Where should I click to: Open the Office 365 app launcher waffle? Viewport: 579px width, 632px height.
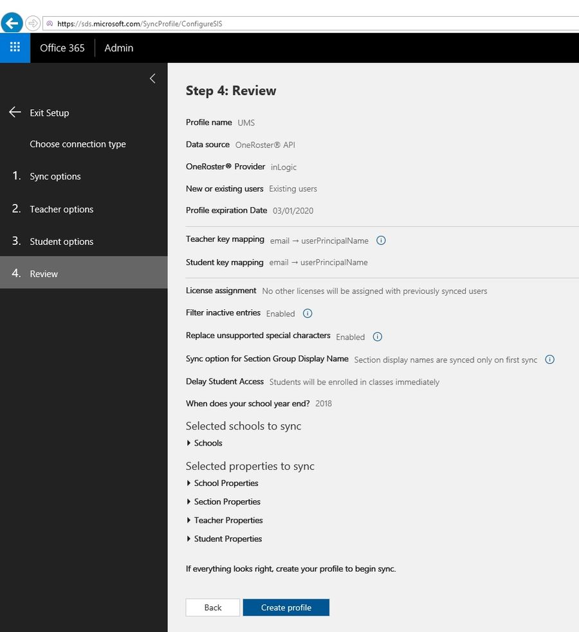15,48
